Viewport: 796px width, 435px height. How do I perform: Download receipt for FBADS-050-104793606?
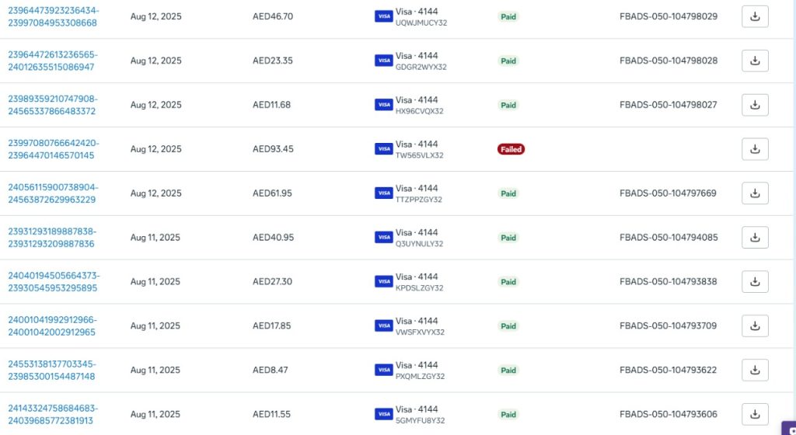point(755,414)
